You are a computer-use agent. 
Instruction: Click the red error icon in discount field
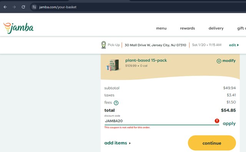[x=217, y=121]
